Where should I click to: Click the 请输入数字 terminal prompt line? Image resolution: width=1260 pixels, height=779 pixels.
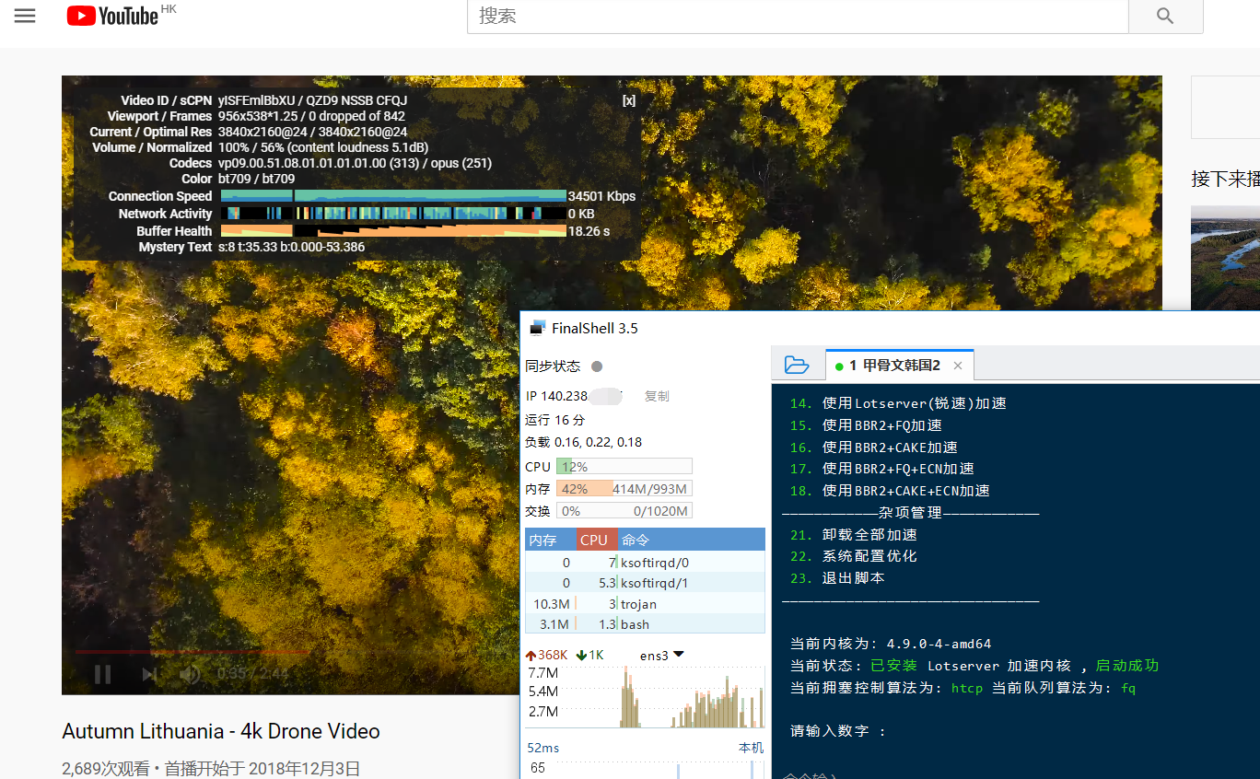pyautogui.click(x=838, y=731)
